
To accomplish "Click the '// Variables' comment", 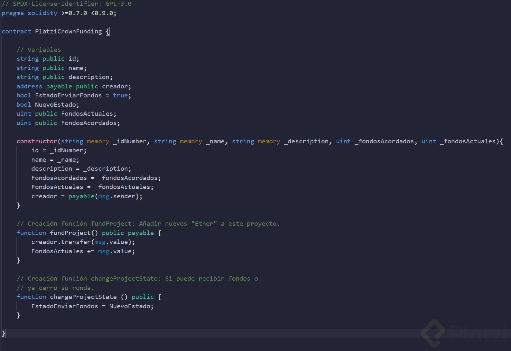I will pyautogui.click(x=39, y=50).
